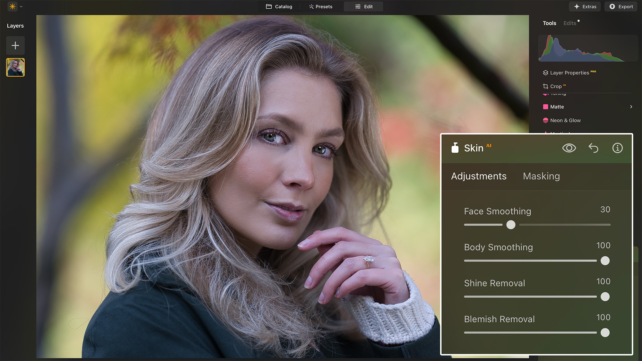Add a new layer with the plus button
Screen dimensions: 642x361
[15, 46]
